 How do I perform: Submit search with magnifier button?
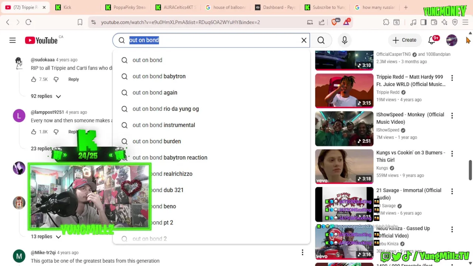tap(321, 40)
